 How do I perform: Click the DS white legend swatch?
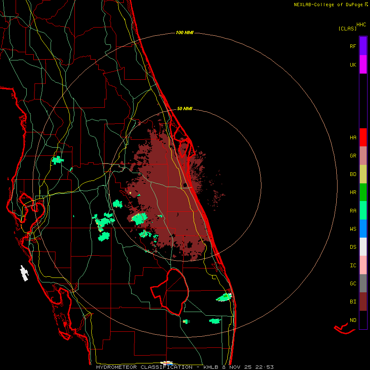[x=363, y=247]
